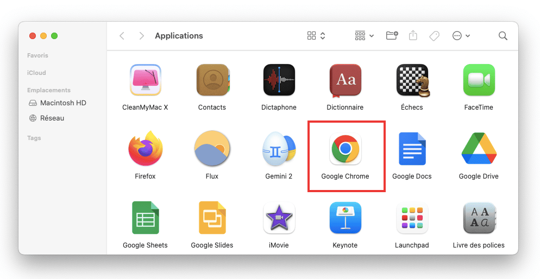Select the Livre des polices icon

[x=479, y=218]
